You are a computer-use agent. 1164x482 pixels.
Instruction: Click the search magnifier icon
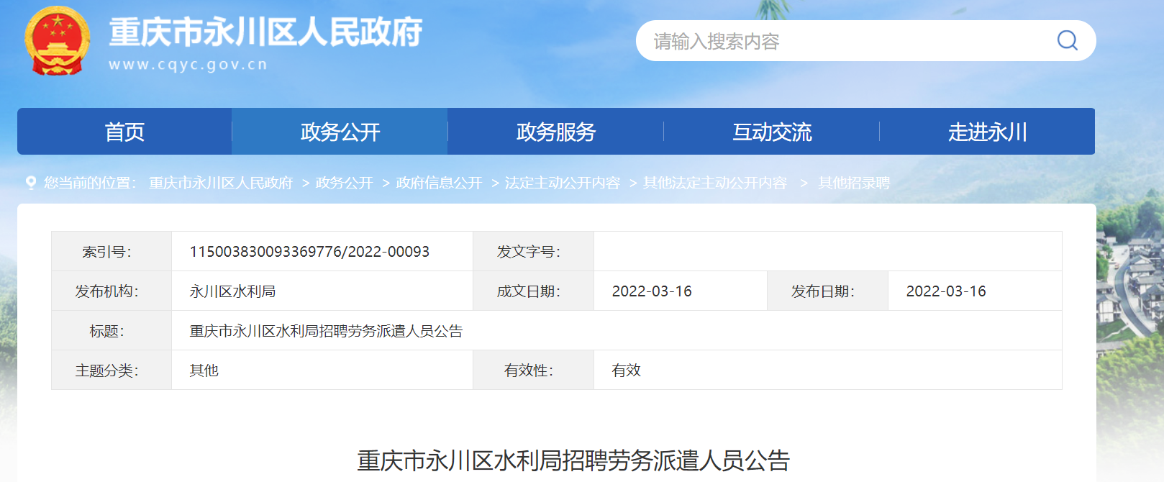pos(1067,40)
